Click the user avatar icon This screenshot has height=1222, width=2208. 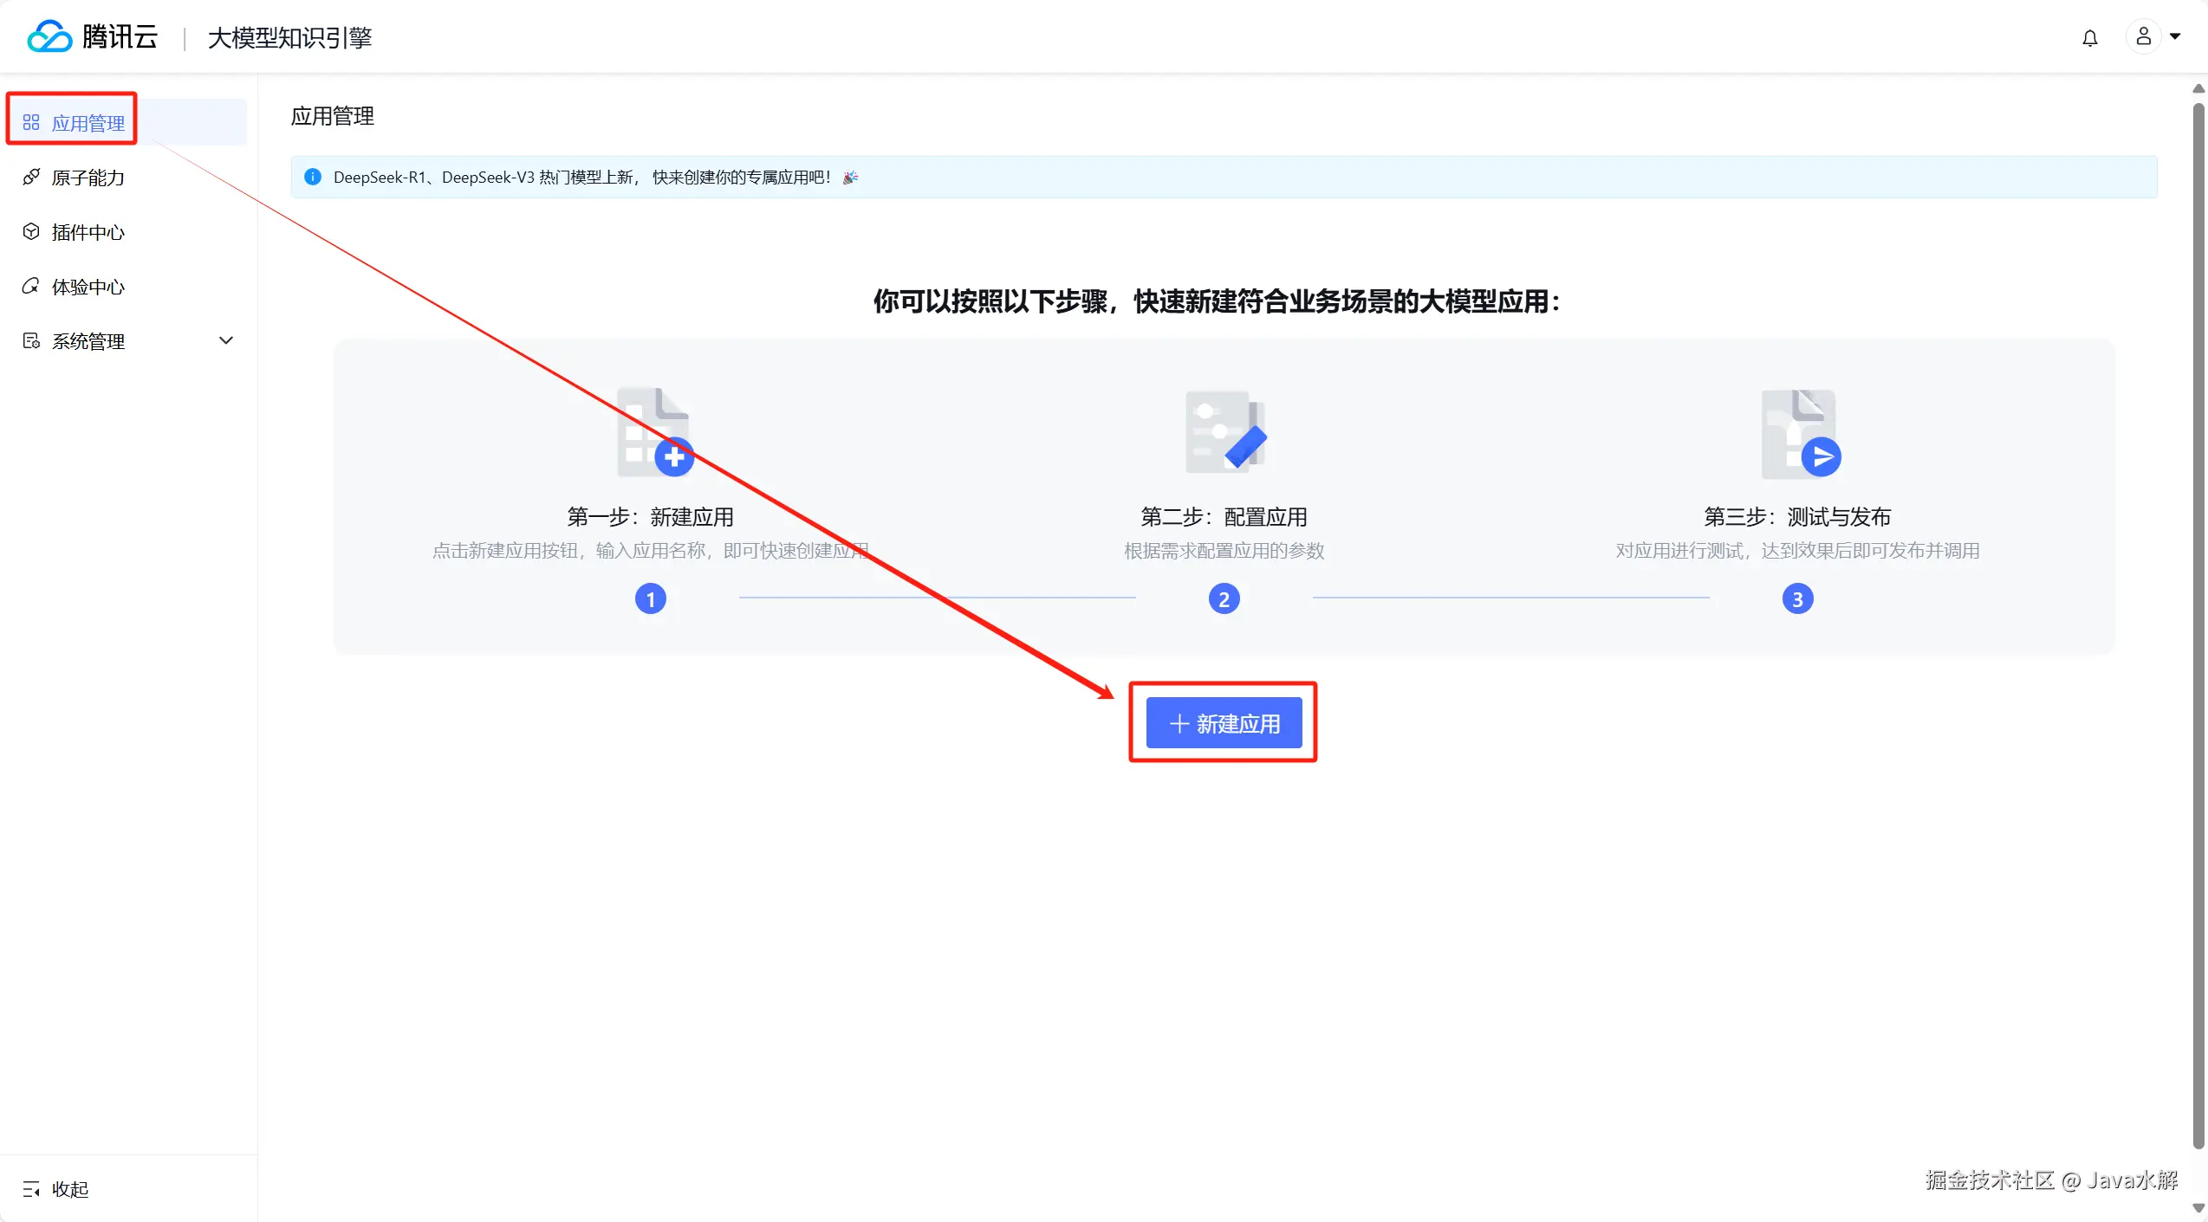(2143, 36)
